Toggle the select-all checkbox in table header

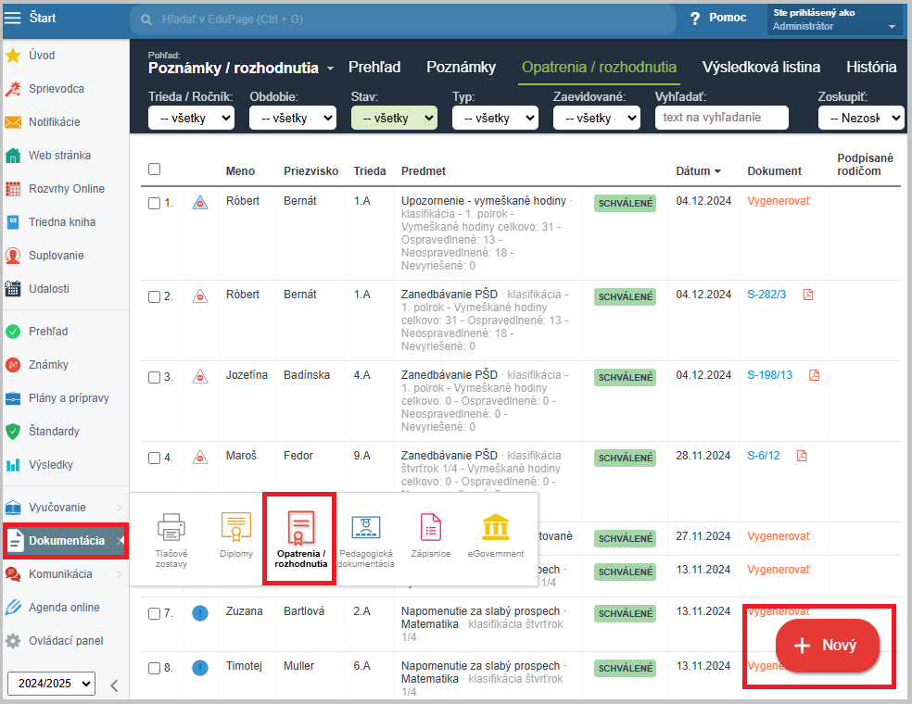pos(154,170)
